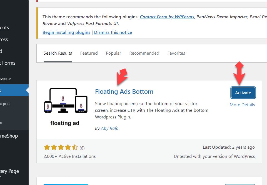The width and height of the screenshot is (267, 185).
Task: Open the sidebar item ending in Forms
Action: pyautogui.click(x=8, y=63)
